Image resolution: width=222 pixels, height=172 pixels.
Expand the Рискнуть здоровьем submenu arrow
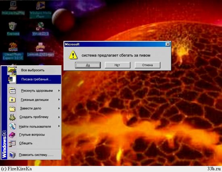59,91
